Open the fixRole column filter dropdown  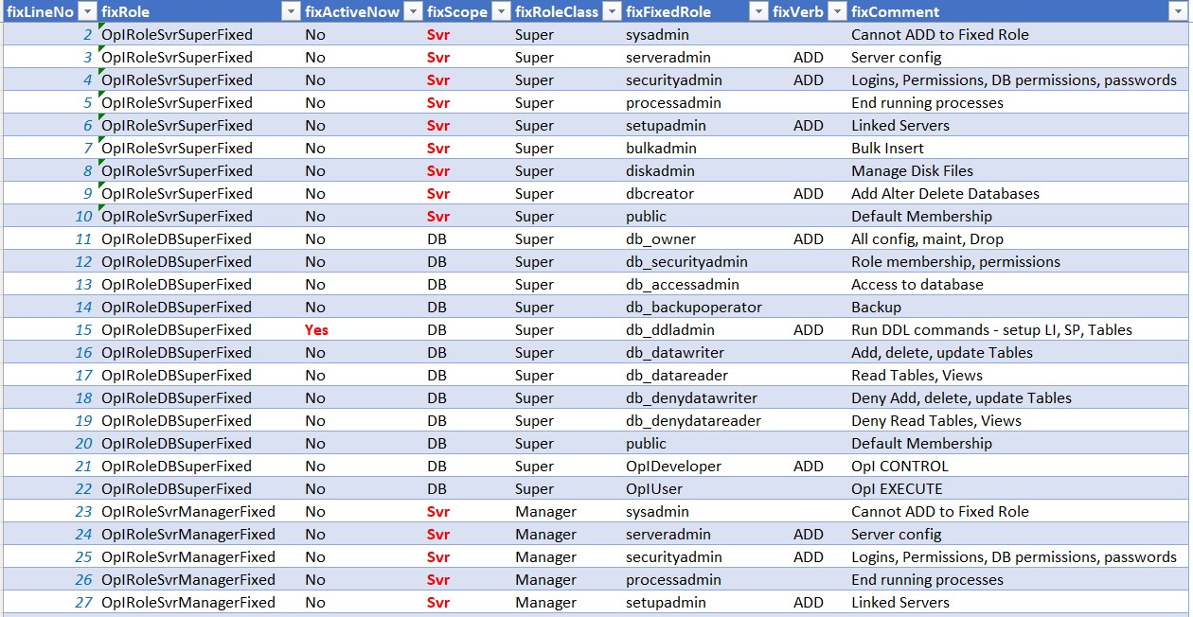[291, 11]
